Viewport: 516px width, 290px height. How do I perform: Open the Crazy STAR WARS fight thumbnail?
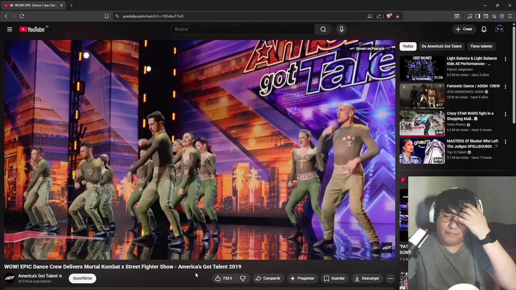422,124
